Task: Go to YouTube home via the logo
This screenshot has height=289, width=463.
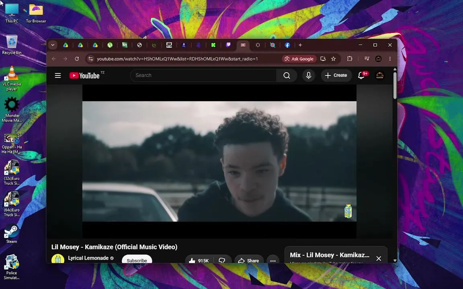Action: point(84,75)
